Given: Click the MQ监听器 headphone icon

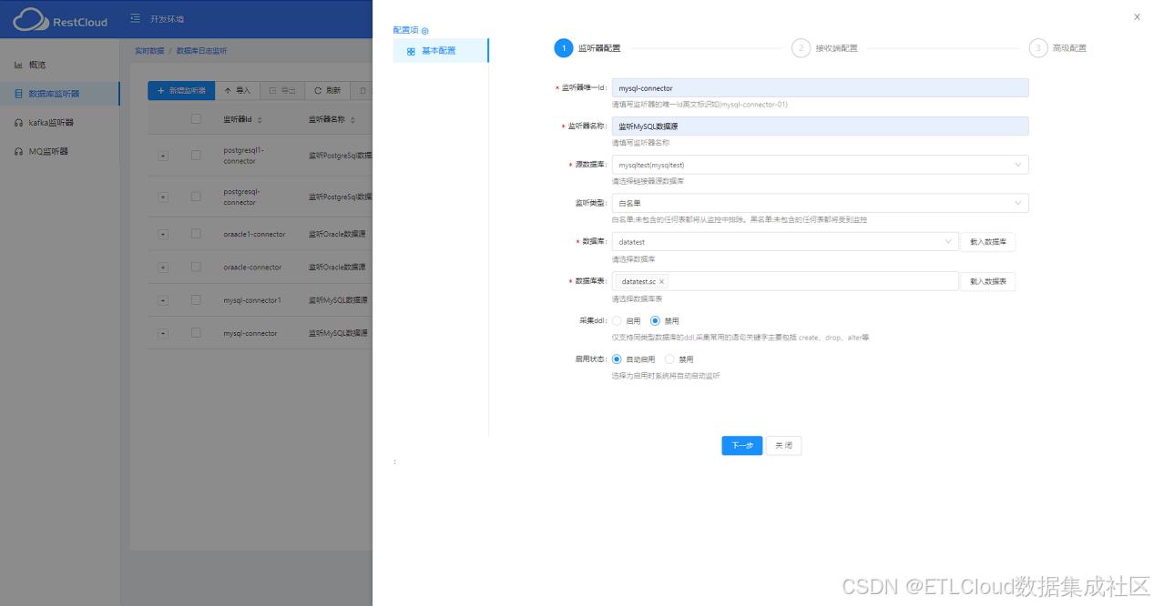Looking at the screenshot, I should [x=18, y=151].
